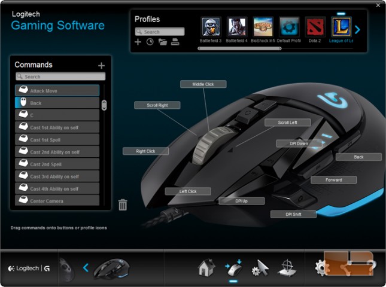Print the profile with the printer icon

(x=175, y=42)
